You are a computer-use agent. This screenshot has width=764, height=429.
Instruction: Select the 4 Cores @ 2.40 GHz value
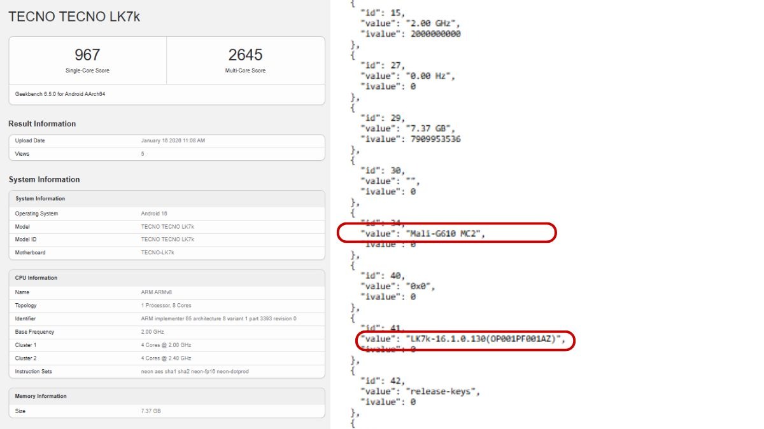tap(166, 358)
